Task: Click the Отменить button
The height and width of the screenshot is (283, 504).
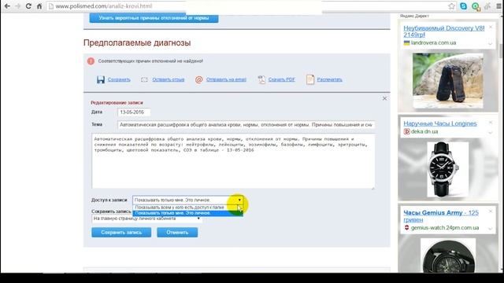Action: tap(177, 233)
